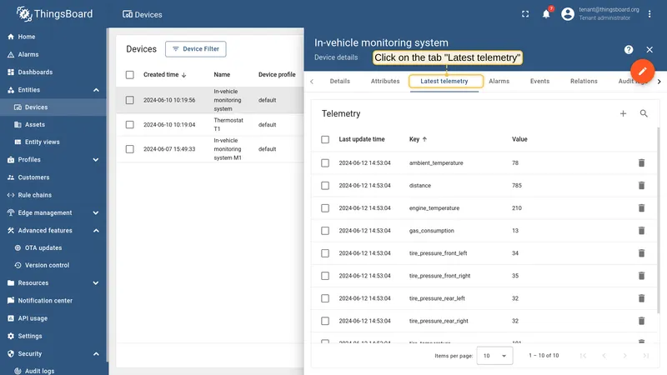
Task: Open API usage in the sidebar
Action: [53, 318]
